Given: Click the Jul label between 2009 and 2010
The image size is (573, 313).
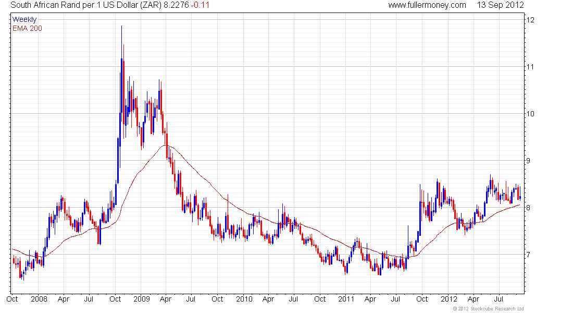Looking at the screenshot, I should pos(190,299).
